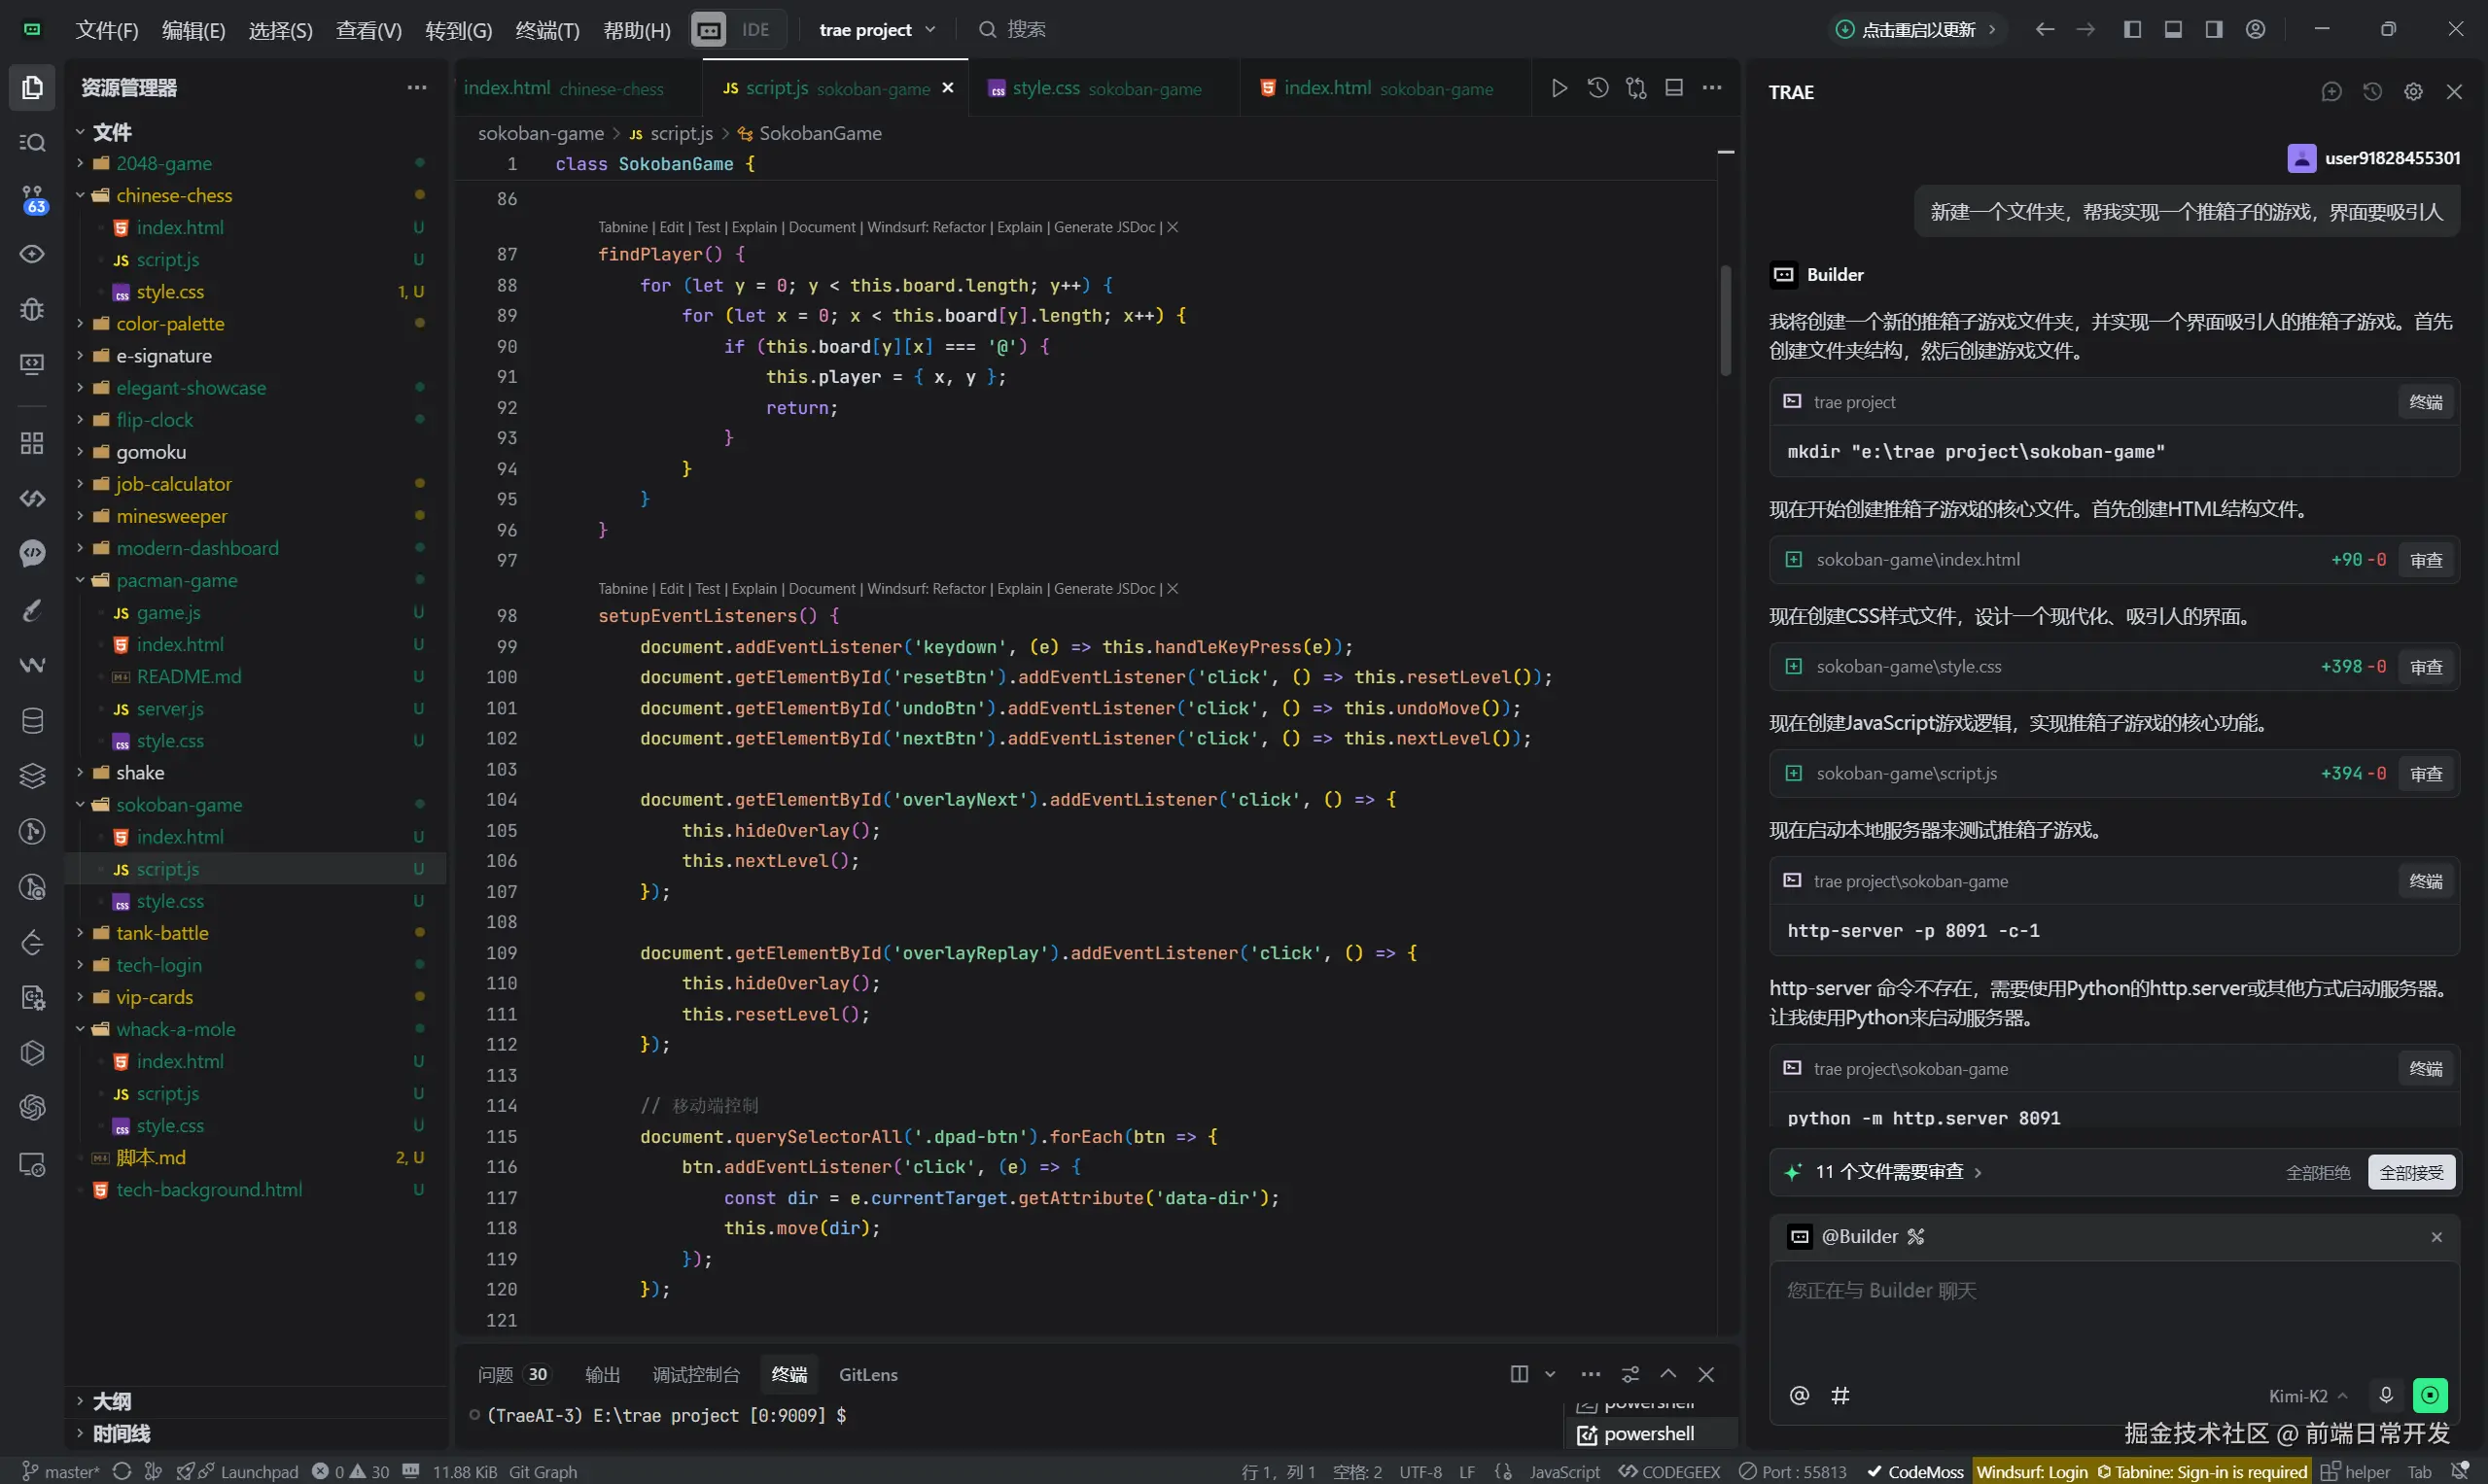
Task: Open TRAE chat history icon
Action: [2372, 92]
